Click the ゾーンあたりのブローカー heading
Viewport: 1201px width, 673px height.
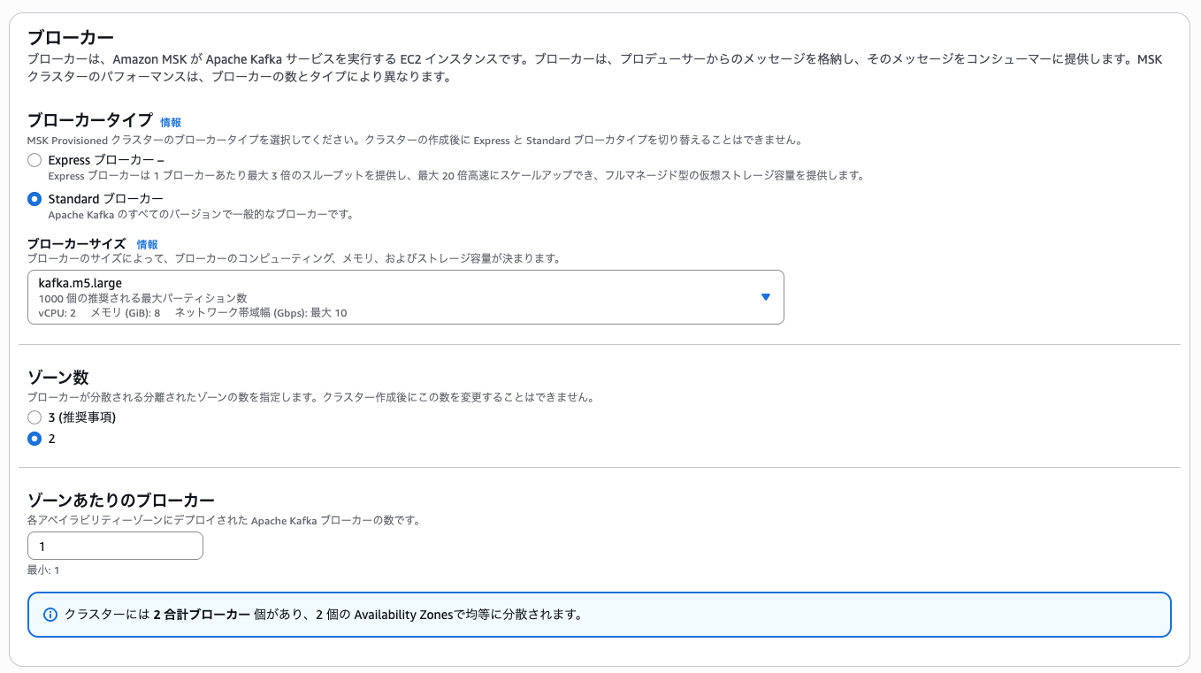tap(121, 500)
